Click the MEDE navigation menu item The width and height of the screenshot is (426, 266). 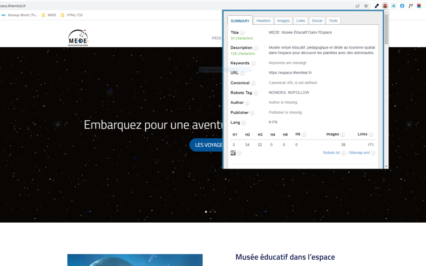217,38
